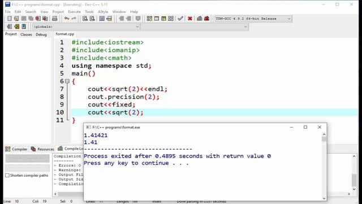362x204 pixels.
Task: Click the Save All toolbar icon
Action: tap(31, 19)
